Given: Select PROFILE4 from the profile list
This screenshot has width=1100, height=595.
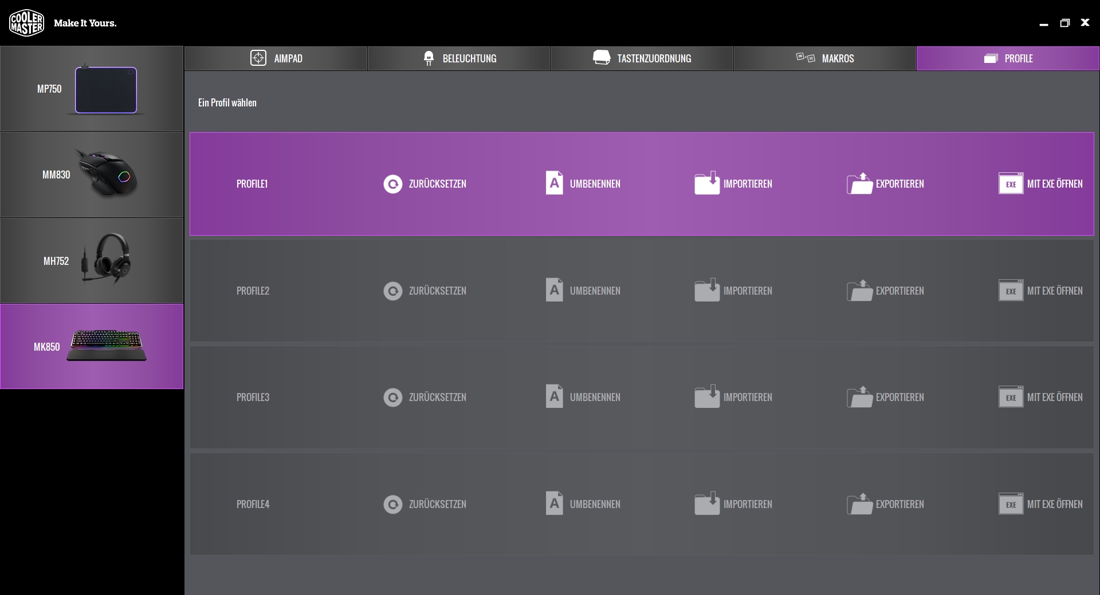Looking at the screenshot, I should (253, 504).
